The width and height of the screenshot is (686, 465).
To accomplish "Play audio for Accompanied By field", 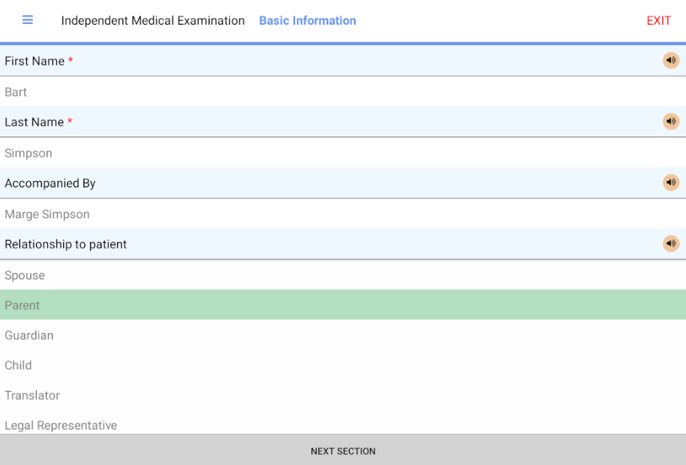I will coord(671,183).
